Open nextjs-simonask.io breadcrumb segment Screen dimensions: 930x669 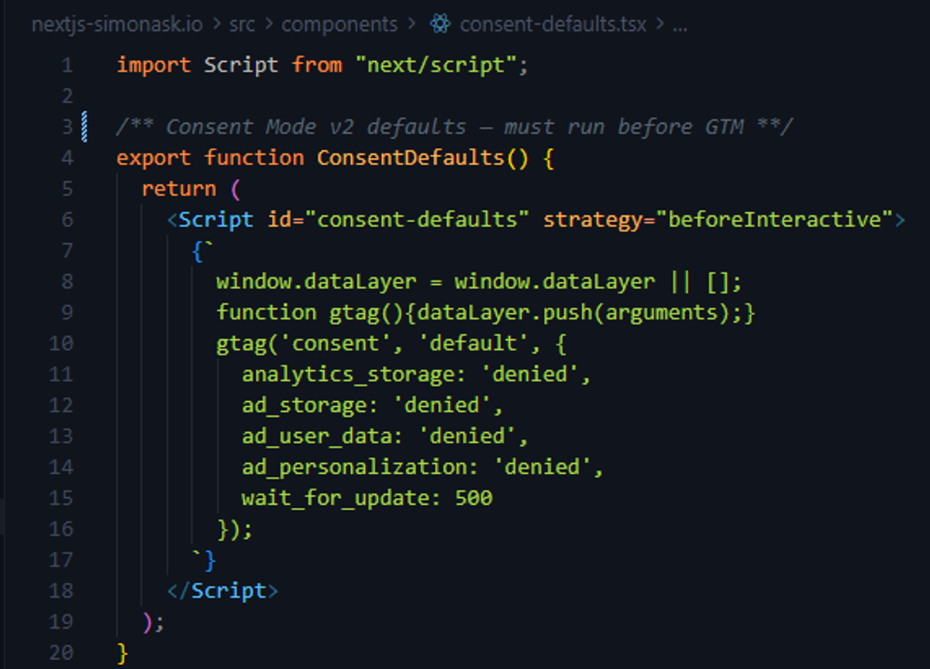(117, 24)
